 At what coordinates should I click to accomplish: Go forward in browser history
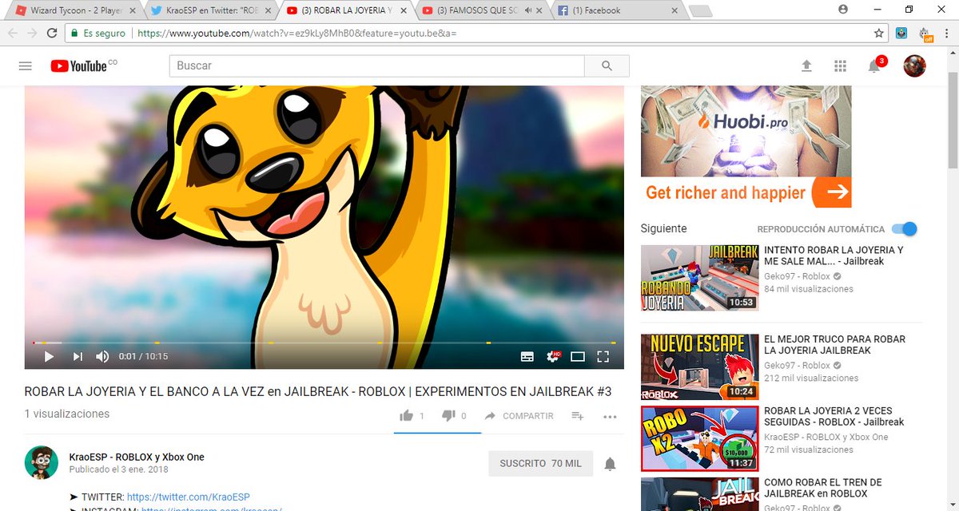pyautogui.click(x=32, y=34)
